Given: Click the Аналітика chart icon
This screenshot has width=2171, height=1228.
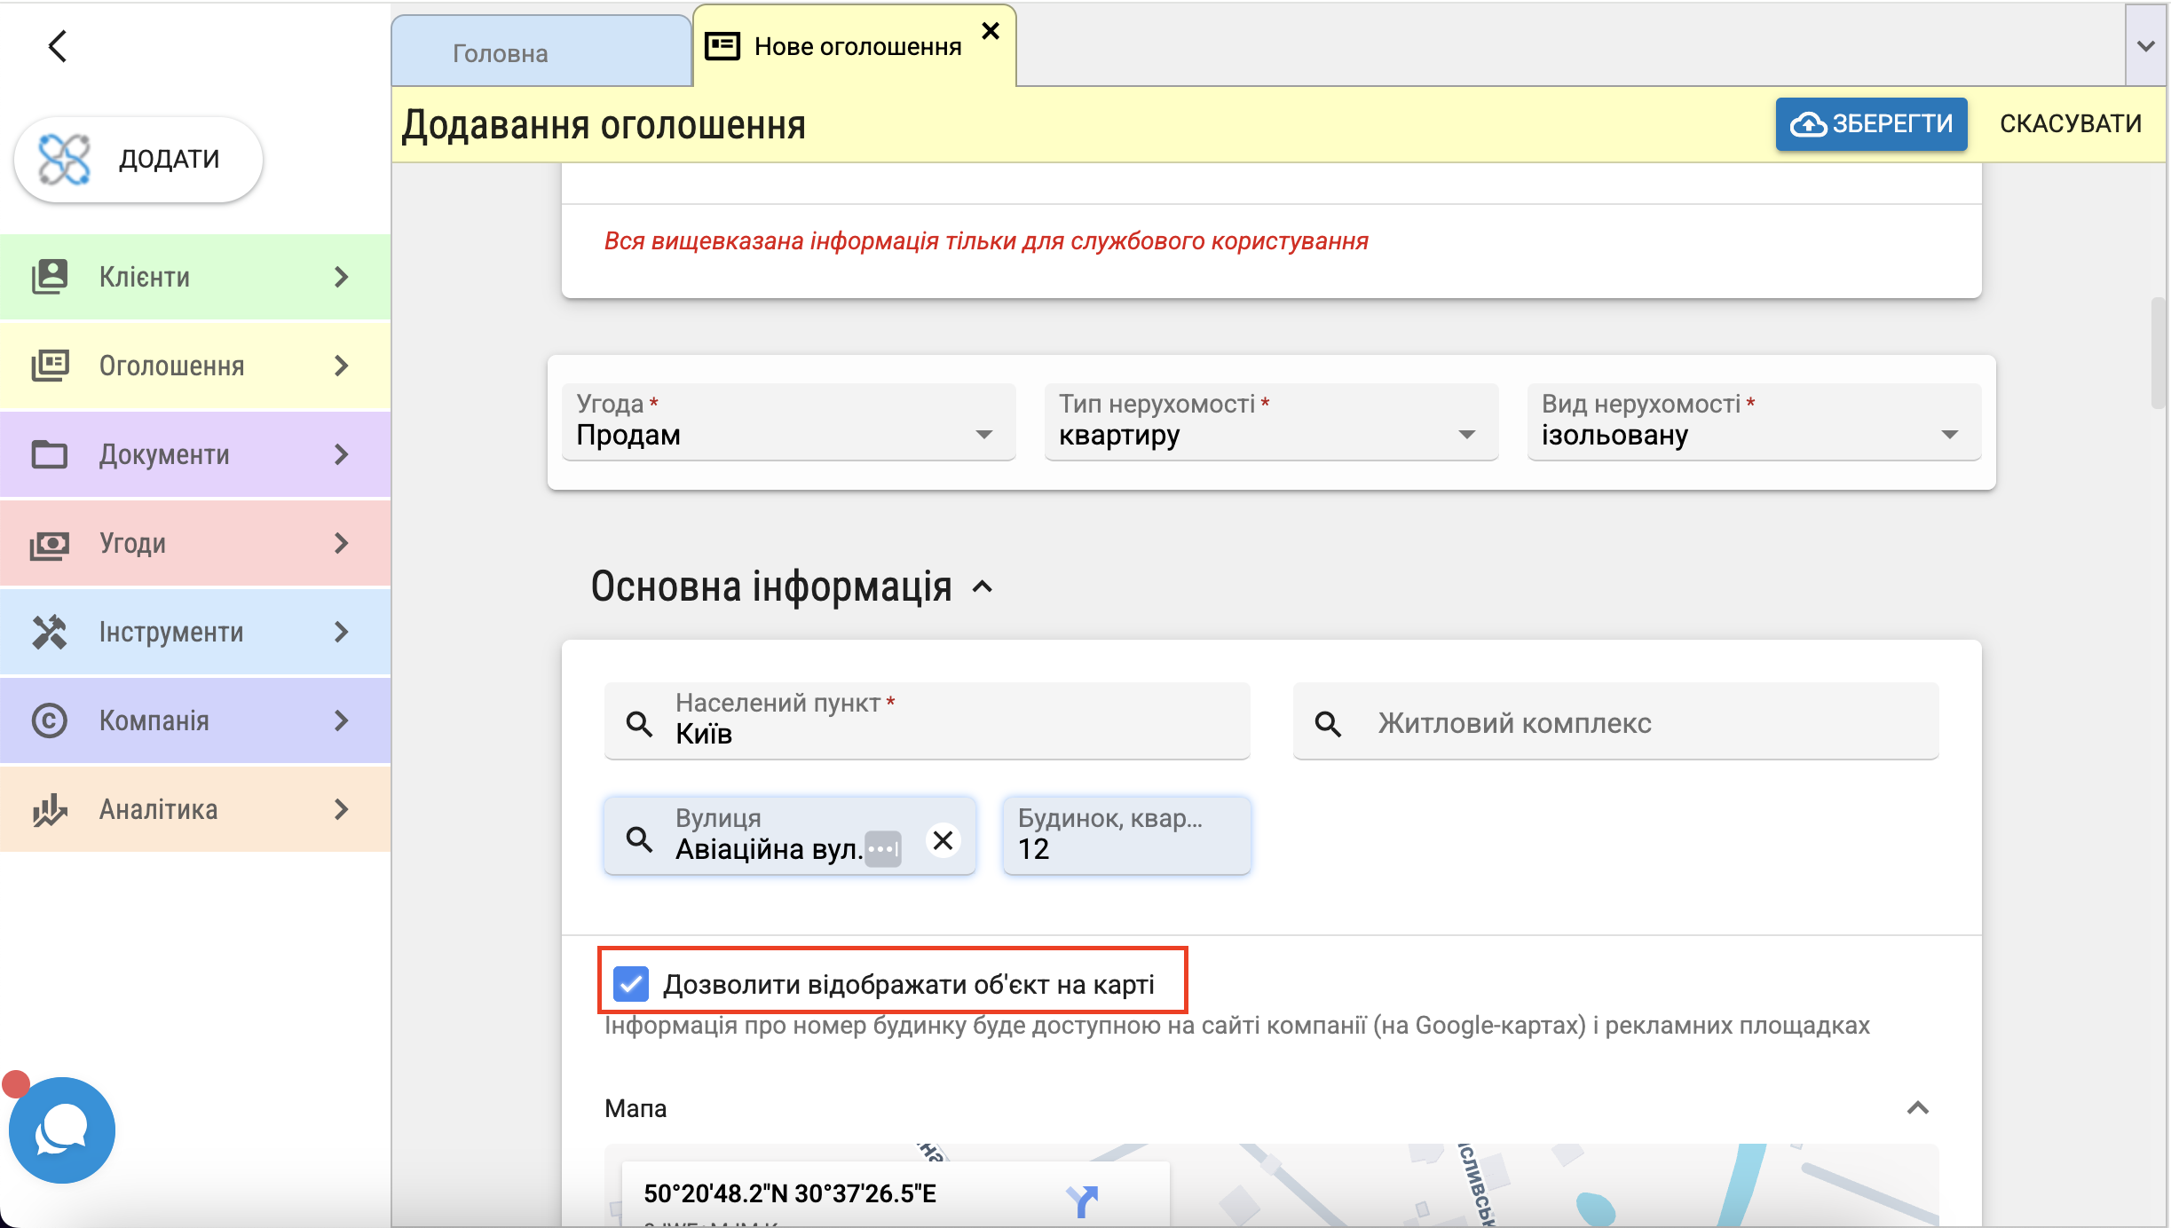Looking at the screenshot, I should (x=50, y=809).
